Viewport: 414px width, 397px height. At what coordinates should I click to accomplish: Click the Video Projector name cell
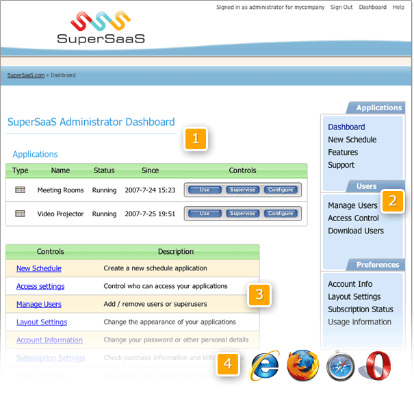coord(60,214)
